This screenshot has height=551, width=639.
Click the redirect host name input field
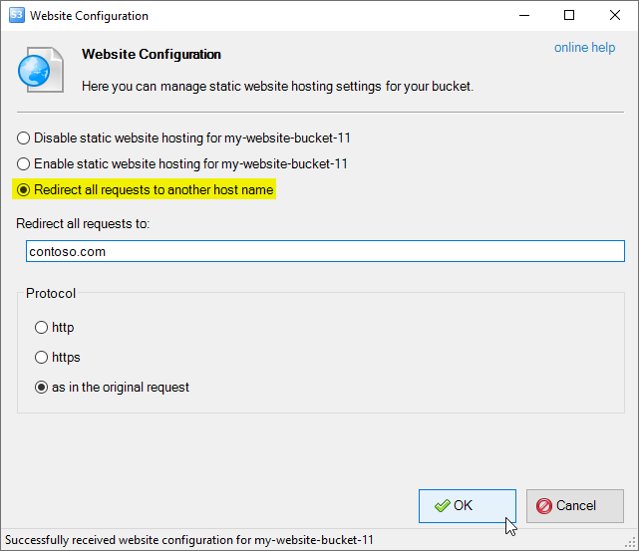(325, 251)
